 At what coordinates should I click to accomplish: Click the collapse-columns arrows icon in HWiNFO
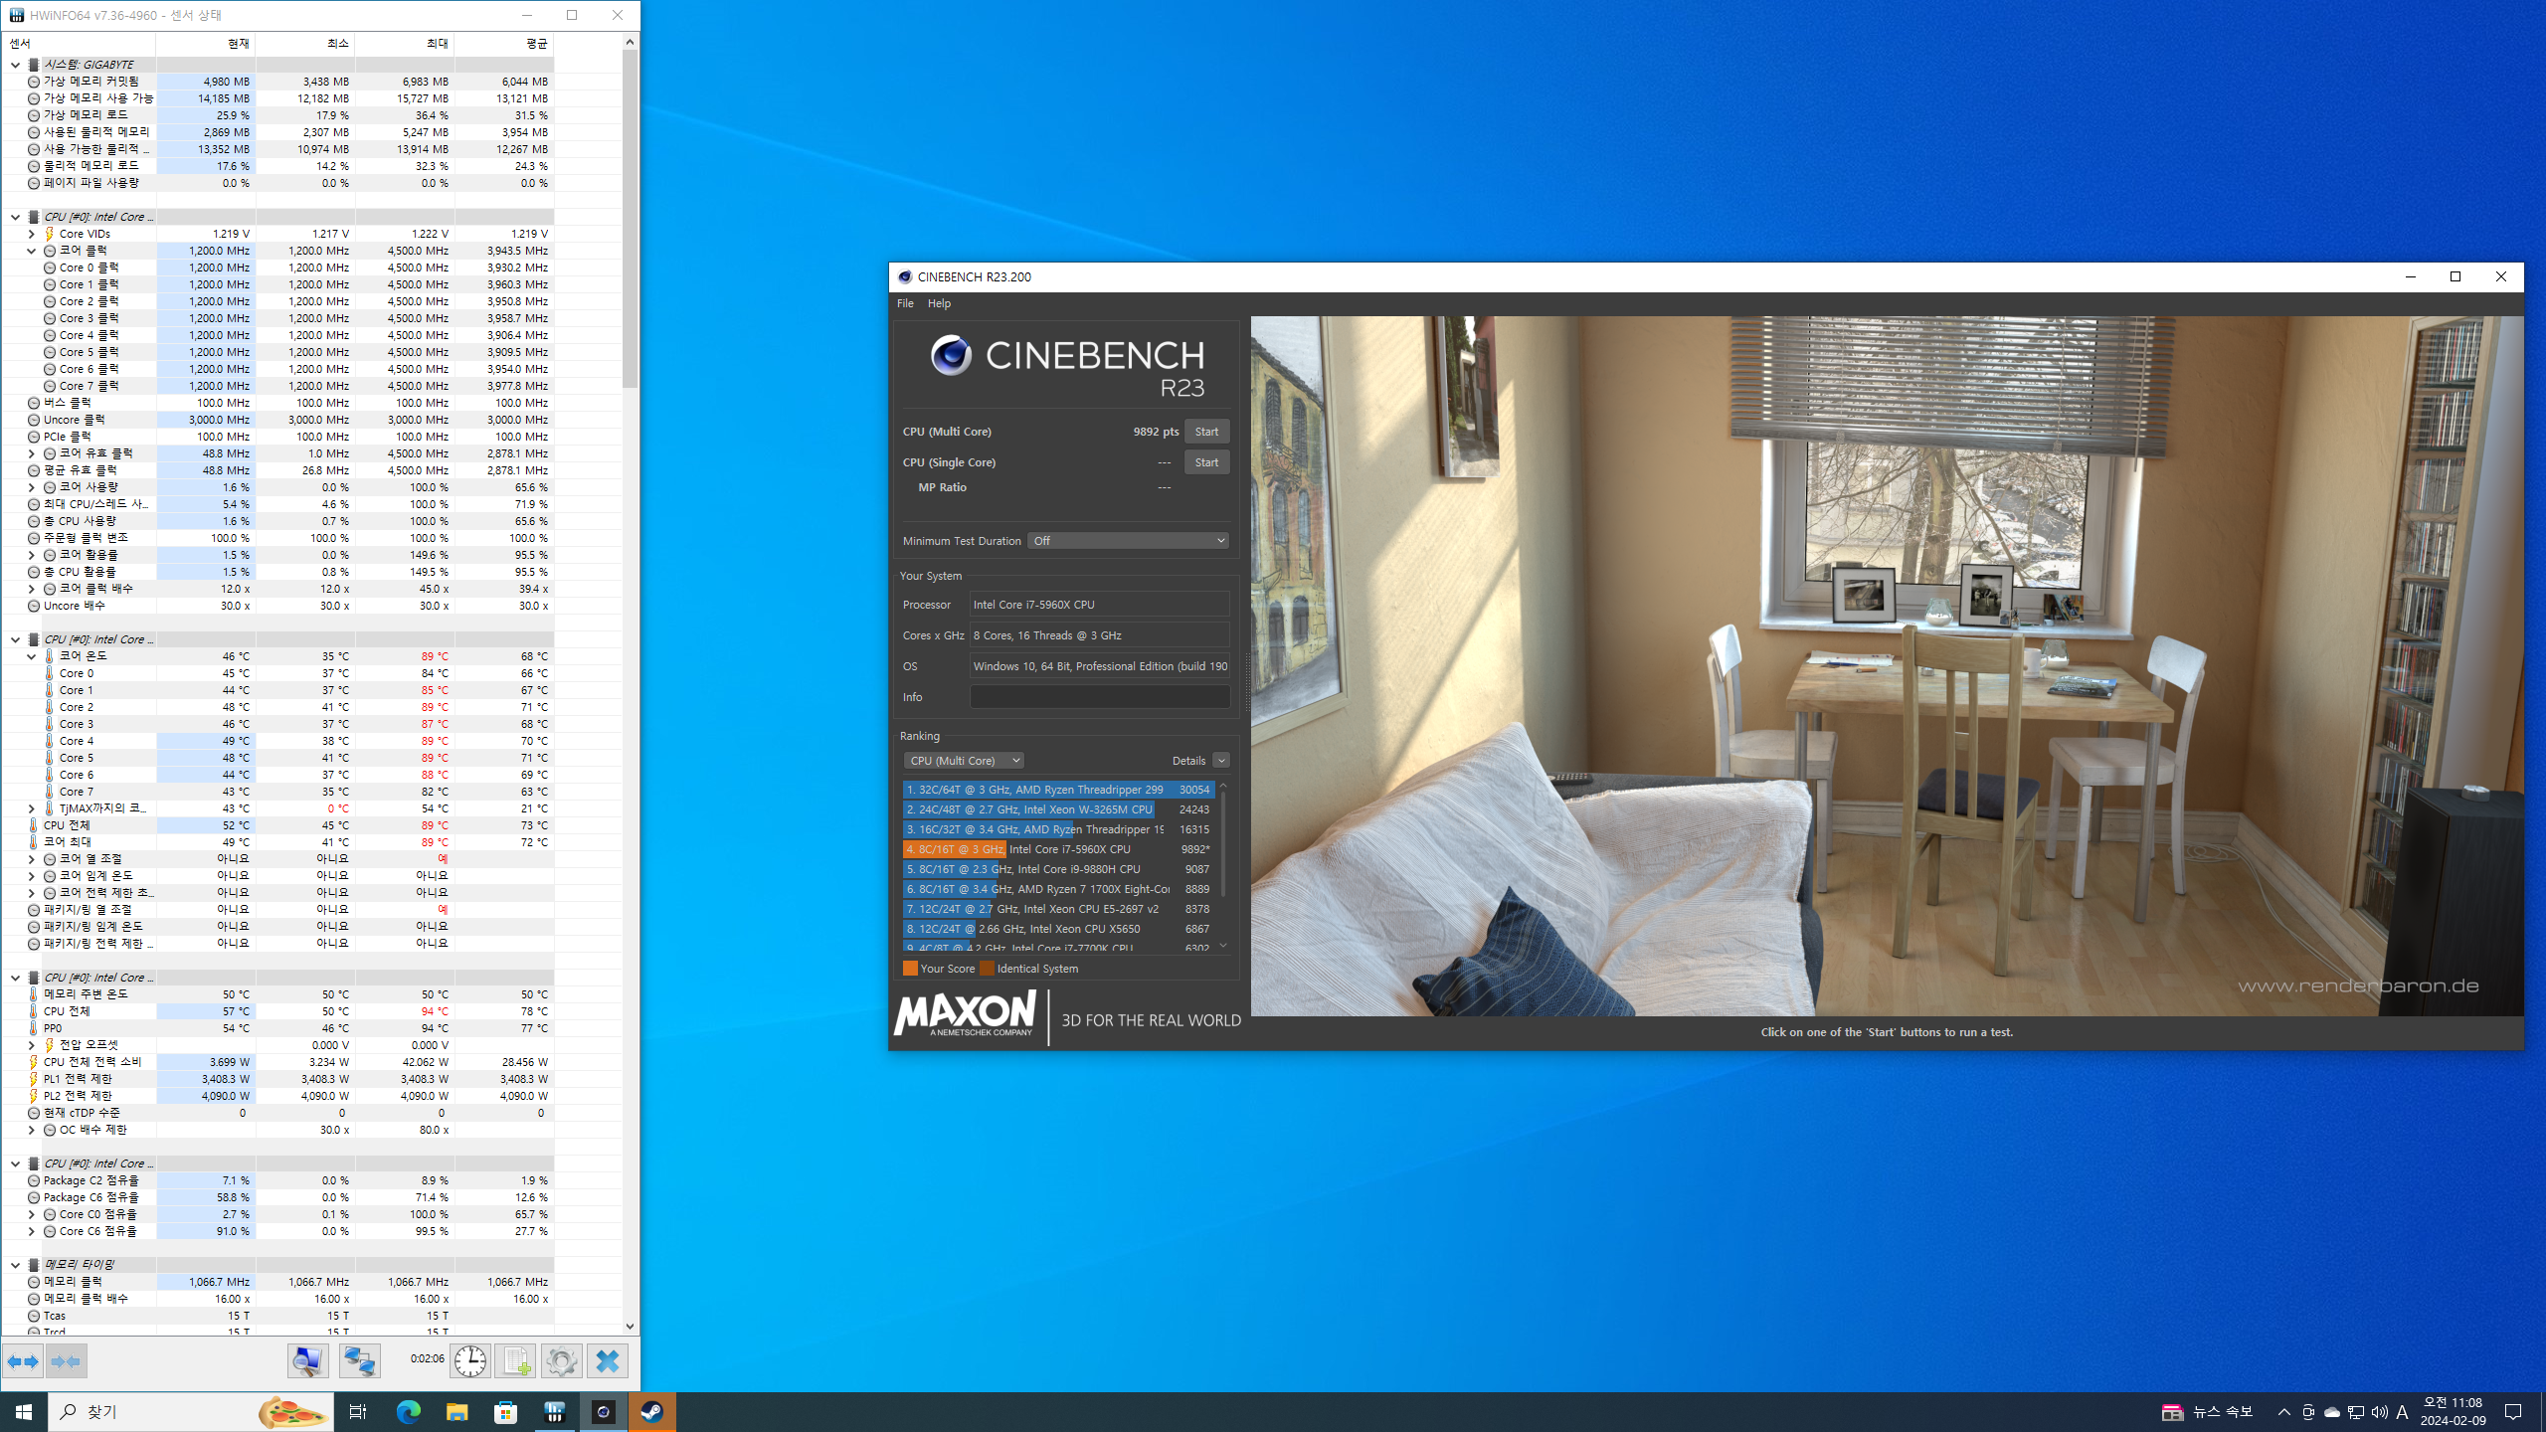(66, 1360)
